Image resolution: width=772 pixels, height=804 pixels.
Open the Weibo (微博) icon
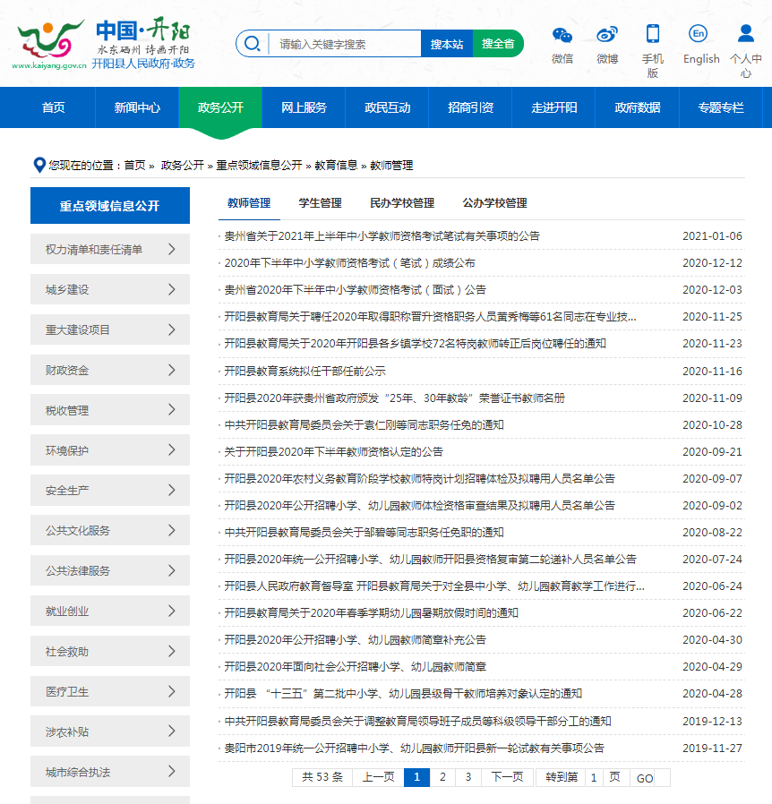607,35
